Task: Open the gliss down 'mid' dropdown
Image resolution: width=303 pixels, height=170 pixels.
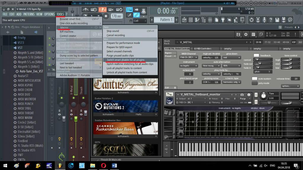Action: point(231,58)
